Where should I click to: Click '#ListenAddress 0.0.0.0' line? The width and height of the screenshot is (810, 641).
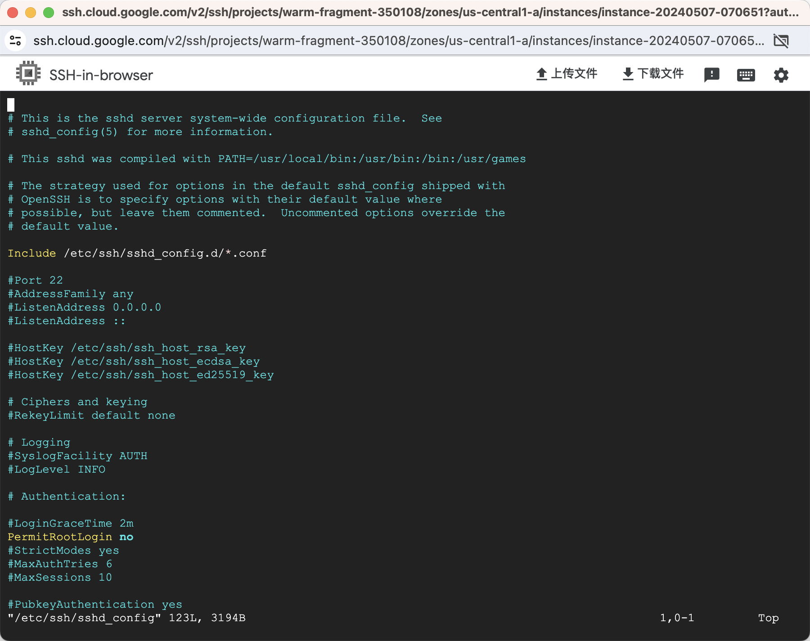click(85, 307)
